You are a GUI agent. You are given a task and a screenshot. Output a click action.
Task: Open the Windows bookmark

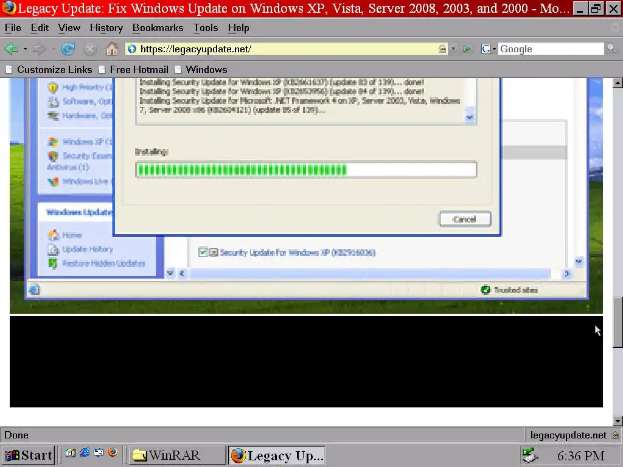pos(201,69)
